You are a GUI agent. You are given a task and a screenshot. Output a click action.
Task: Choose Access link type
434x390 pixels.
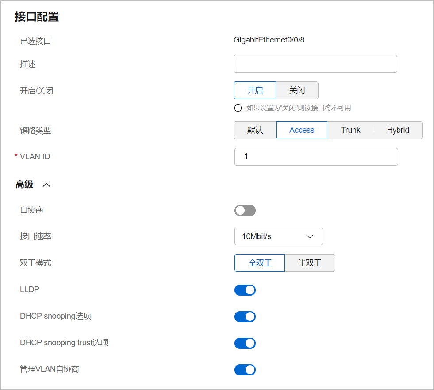pyautogui.click(x=302, y=130)
